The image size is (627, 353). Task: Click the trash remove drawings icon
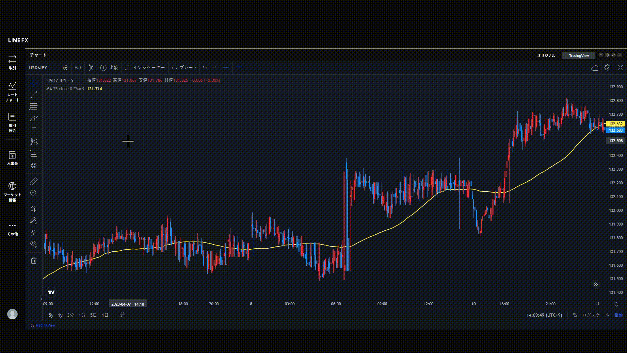click(34, 261)
